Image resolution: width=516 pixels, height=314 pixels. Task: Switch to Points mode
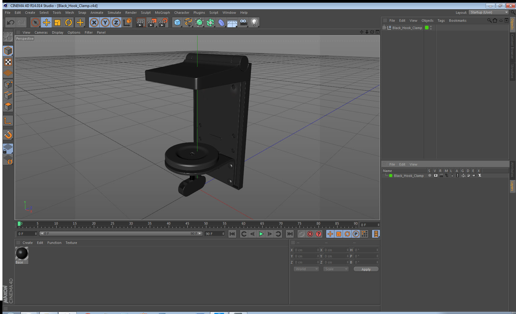tap(8, 84)
